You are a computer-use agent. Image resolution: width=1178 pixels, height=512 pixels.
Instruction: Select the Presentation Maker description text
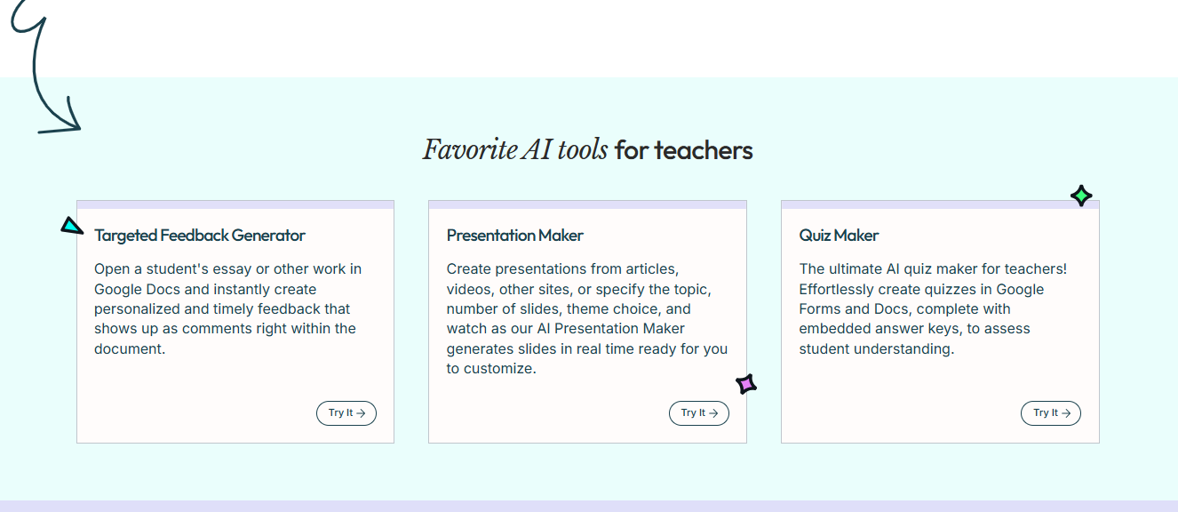pyautogui.click(x=587, y=318)
